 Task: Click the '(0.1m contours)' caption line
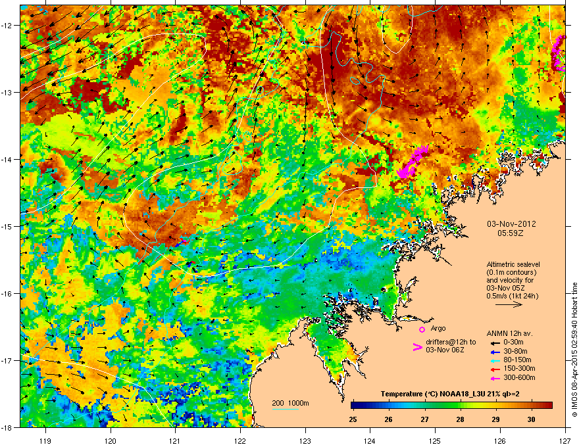click(x=511, y=273)
